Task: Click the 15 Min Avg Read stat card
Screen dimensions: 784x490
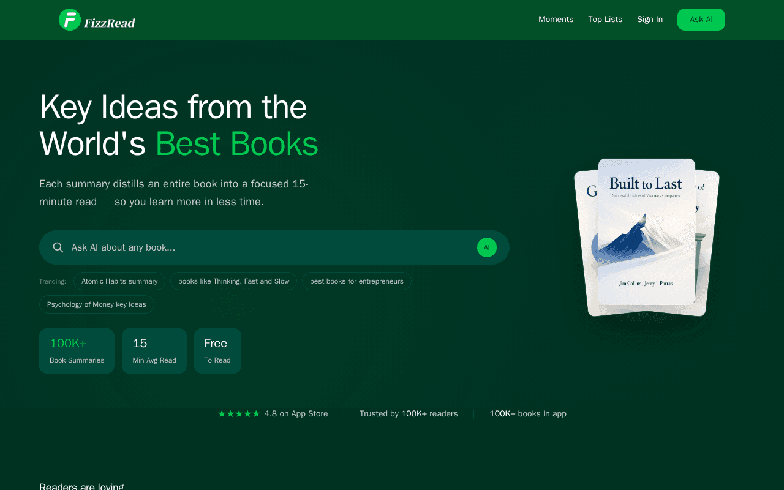Action: tap(154, 351)
